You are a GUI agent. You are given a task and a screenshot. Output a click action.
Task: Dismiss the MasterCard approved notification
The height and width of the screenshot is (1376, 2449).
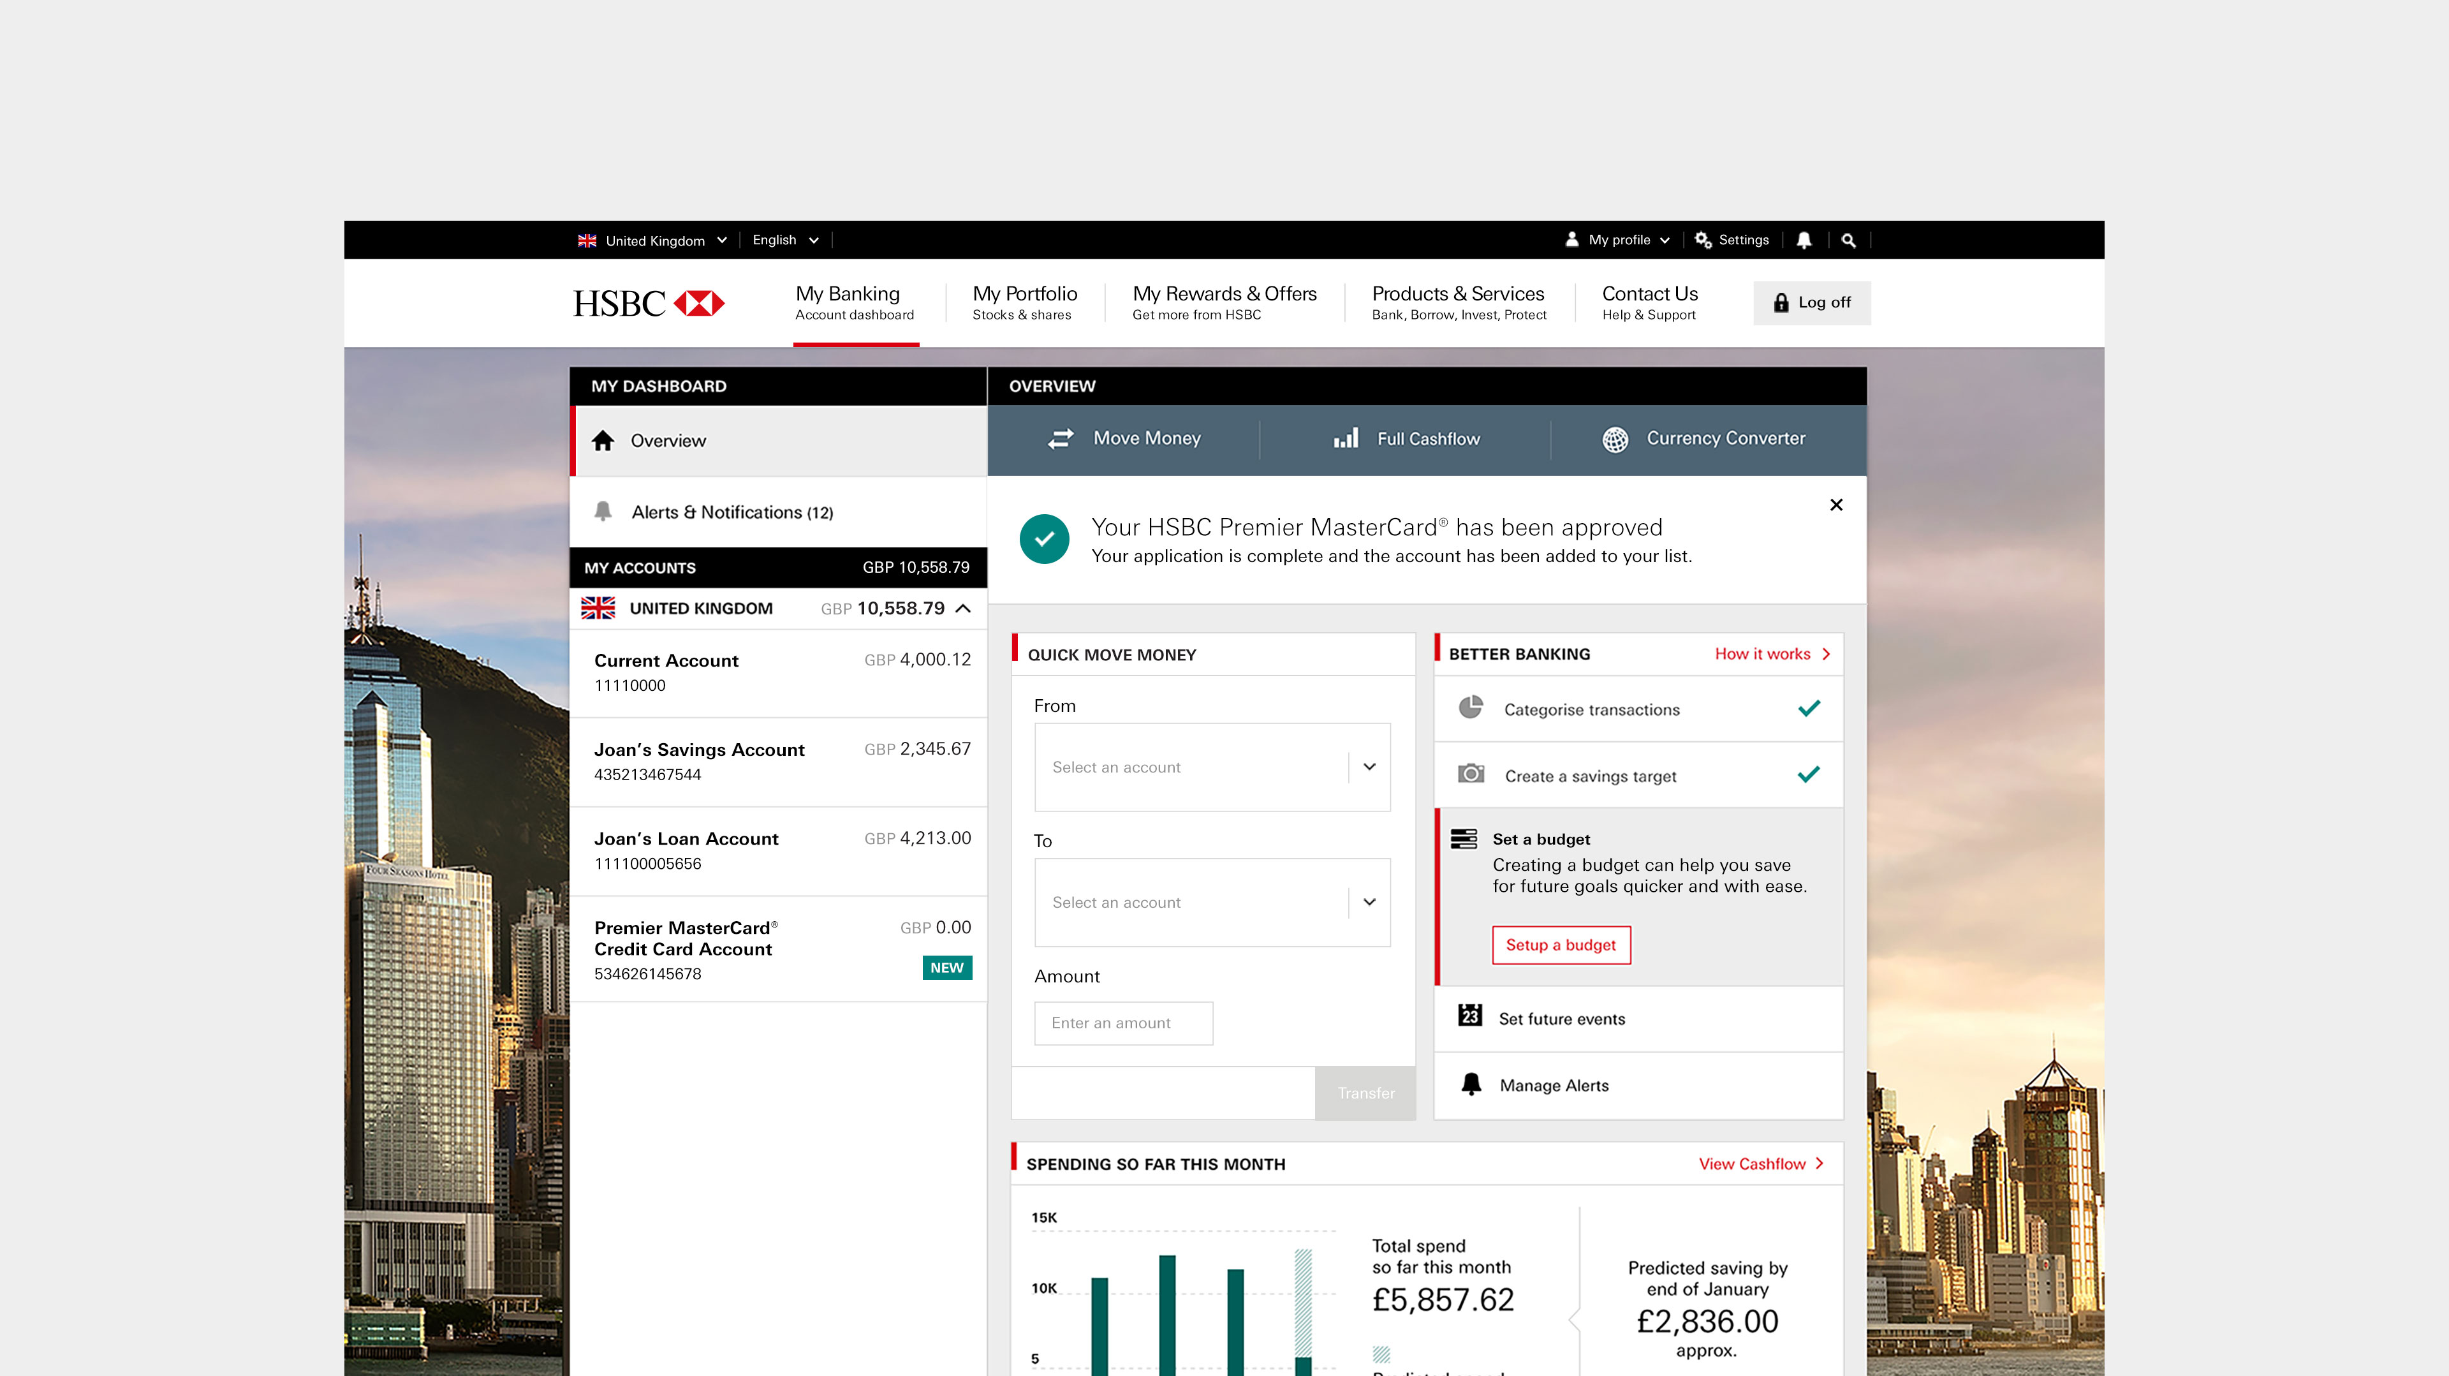tap(1836, 505)
